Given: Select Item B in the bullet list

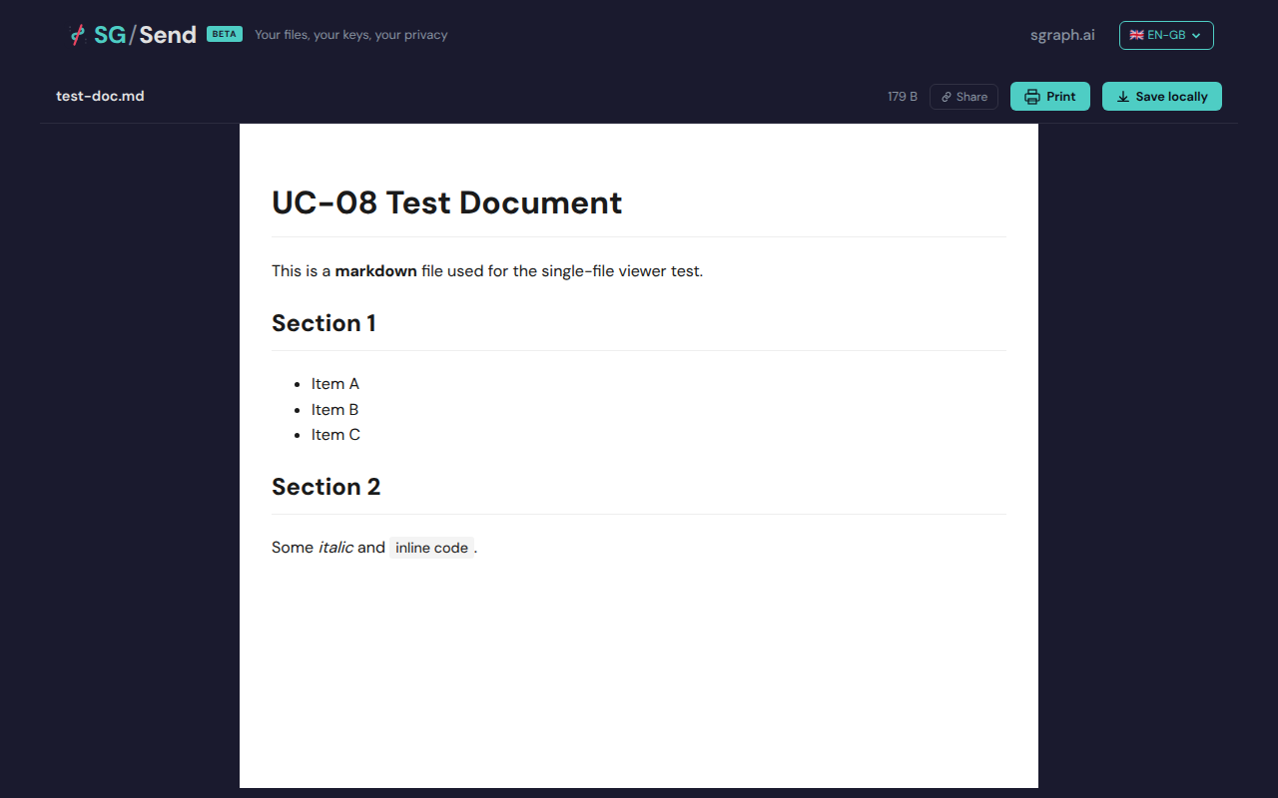Looking at the screenshot, I should pos(334,410).
